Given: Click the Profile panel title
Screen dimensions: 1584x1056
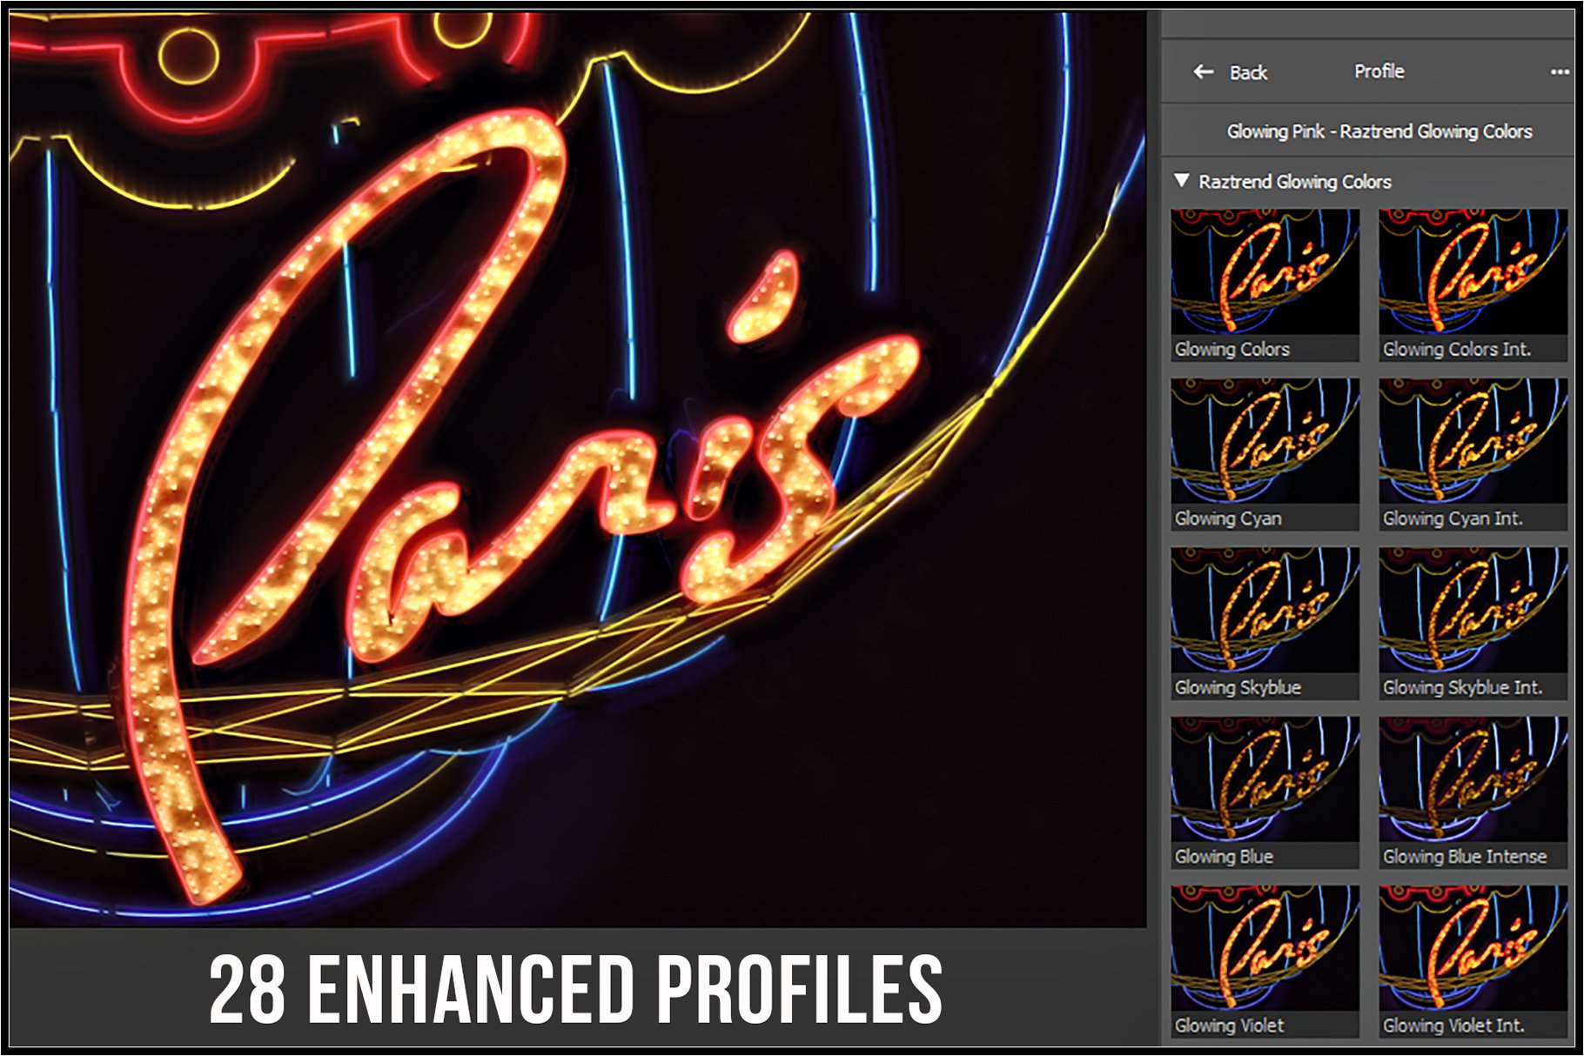Looking at the screenshot, I should pyautogui.click(x=1379, y=71).
